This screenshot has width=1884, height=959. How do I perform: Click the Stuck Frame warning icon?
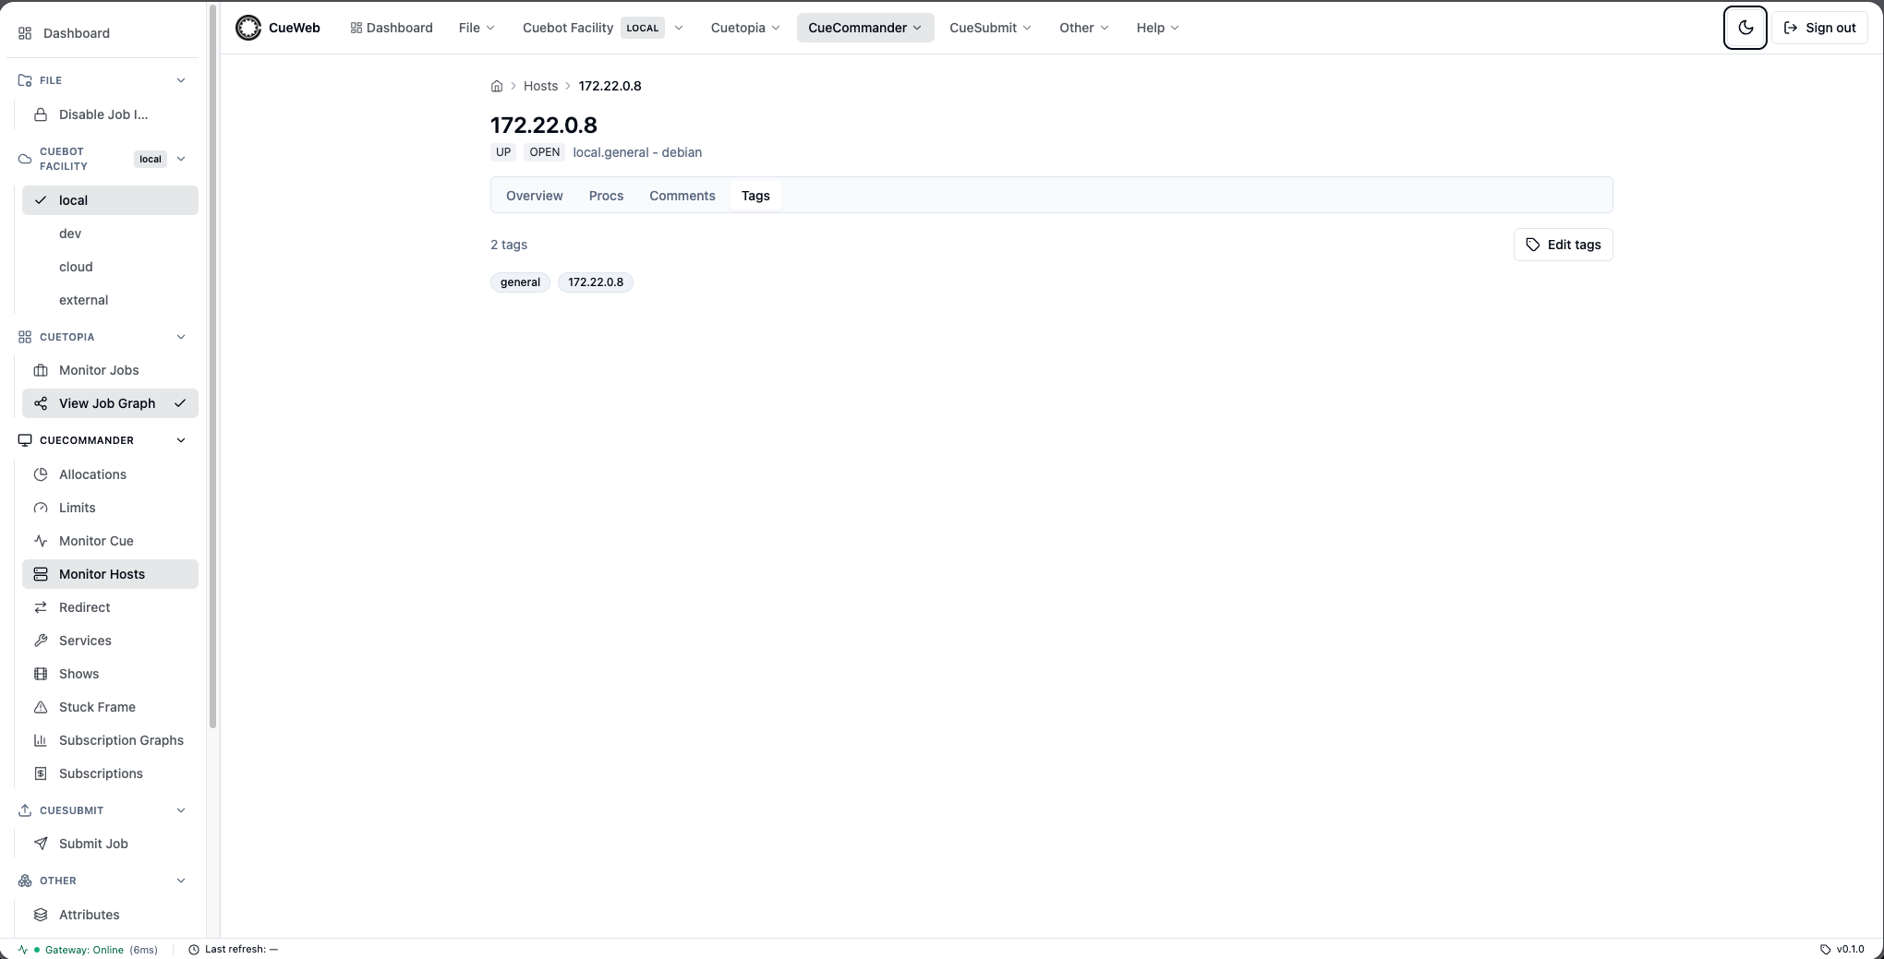41,707
